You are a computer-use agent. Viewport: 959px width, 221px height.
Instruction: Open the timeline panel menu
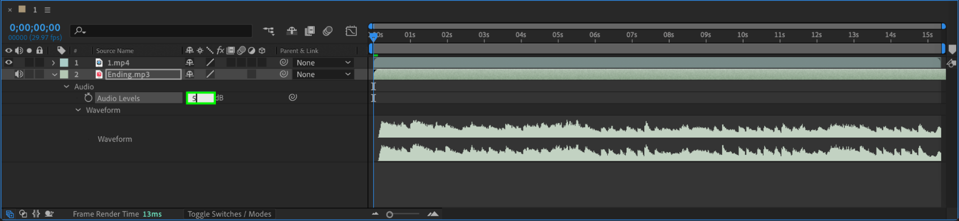click(47, 10)
